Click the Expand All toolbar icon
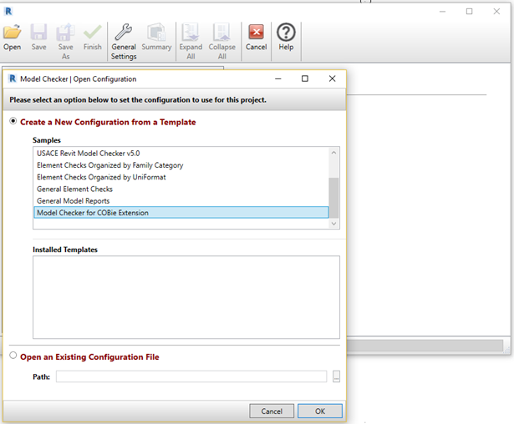Viewport: 514px width, 424px height. [x=191, y=32]
